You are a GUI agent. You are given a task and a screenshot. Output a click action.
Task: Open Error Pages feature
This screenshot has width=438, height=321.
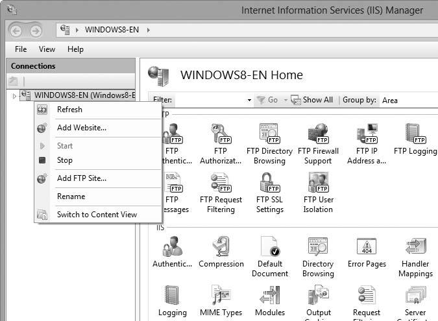coord(367,252)
